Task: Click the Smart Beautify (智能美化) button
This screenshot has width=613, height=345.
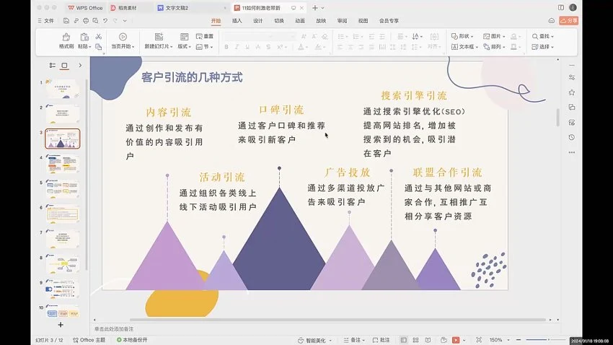Action: [x=314, y=340]
